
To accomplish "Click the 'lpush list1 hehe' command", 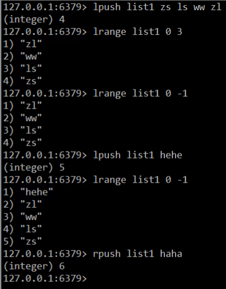I will pyautogui.click(x=138, y=155).
